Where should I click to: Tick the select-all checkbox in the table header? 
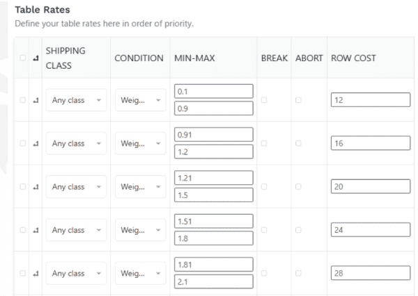23,58
